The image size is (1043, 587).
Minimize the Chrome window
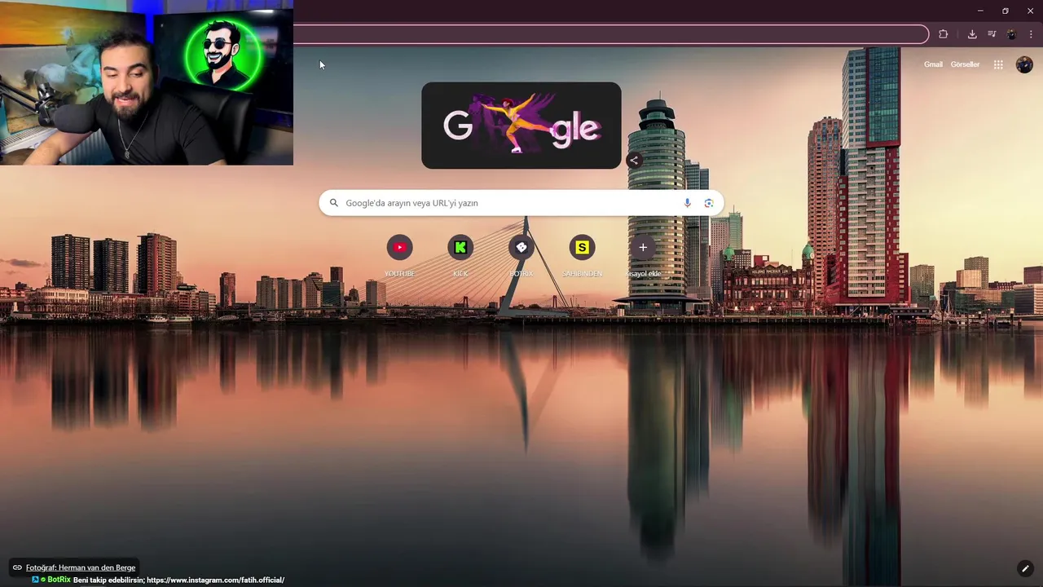[980, 11]
